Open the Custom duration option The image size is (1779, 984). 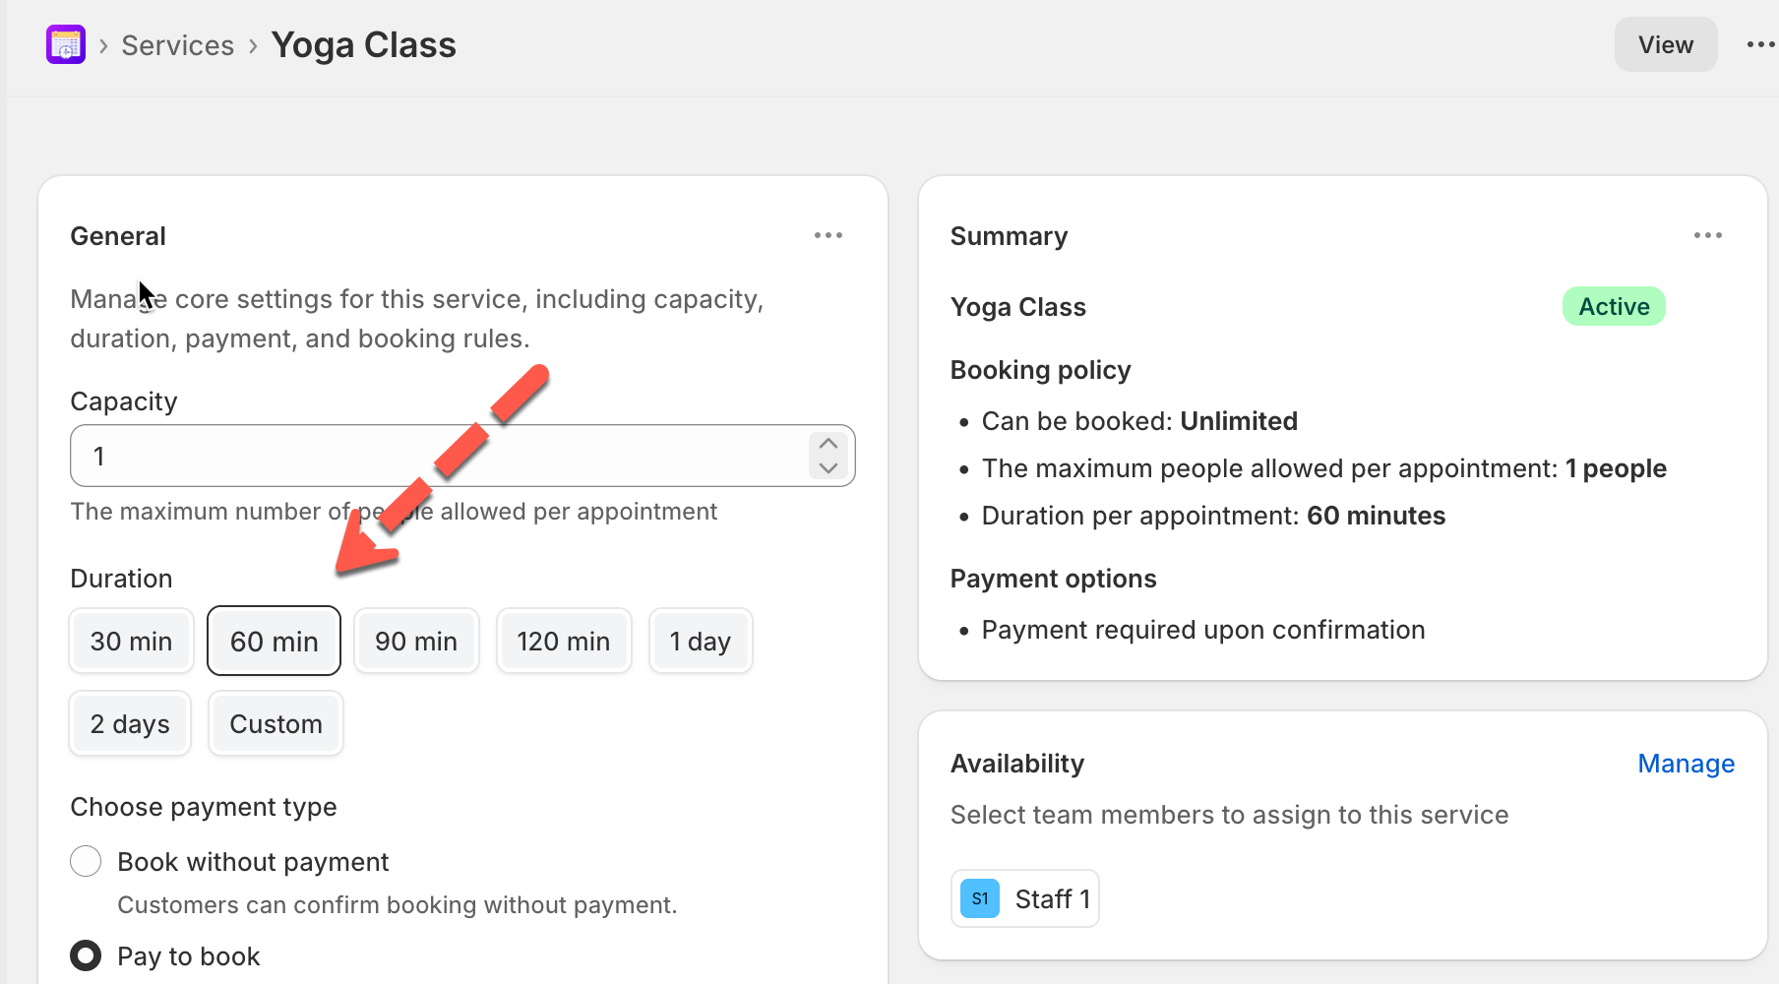[276, 724]
